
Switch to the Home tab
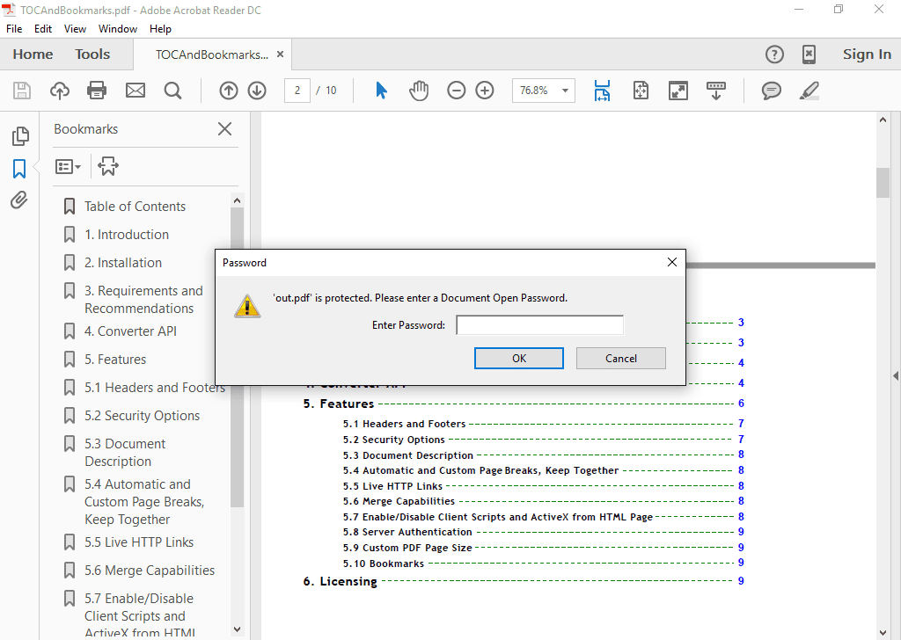(x=33, y=55)
